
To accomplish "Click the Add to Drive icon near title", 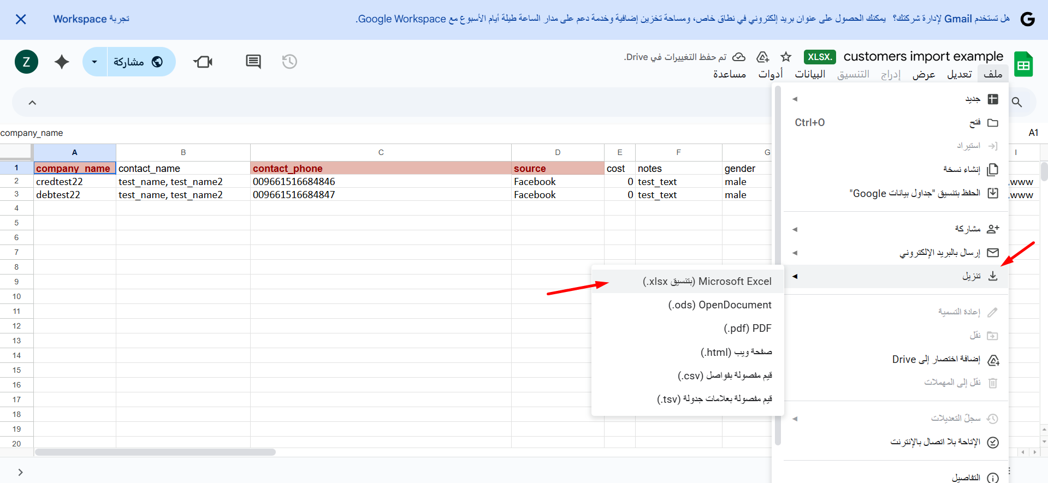I will point(763,57).
